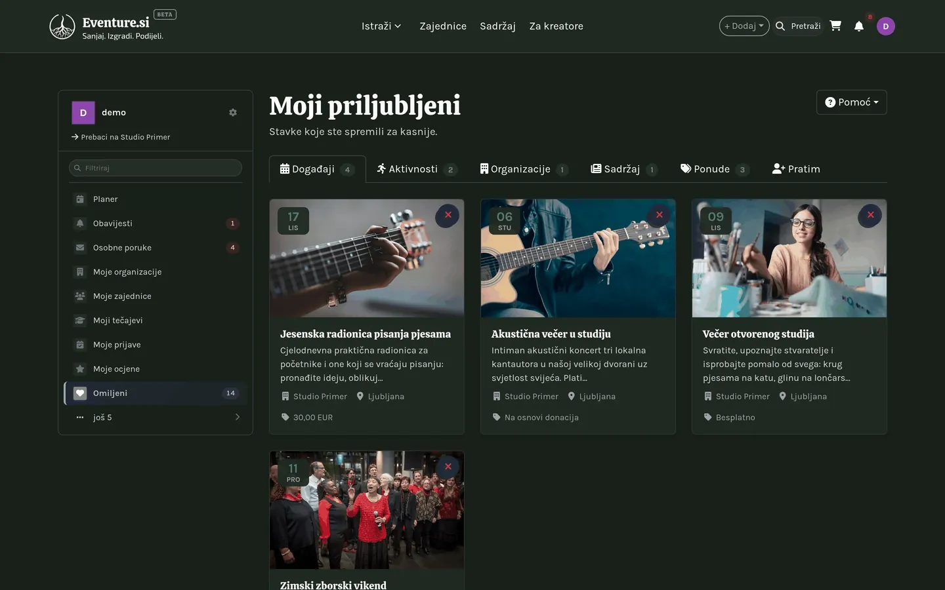
Task: Switch to the Ponude tab
Action: [715, 169]
